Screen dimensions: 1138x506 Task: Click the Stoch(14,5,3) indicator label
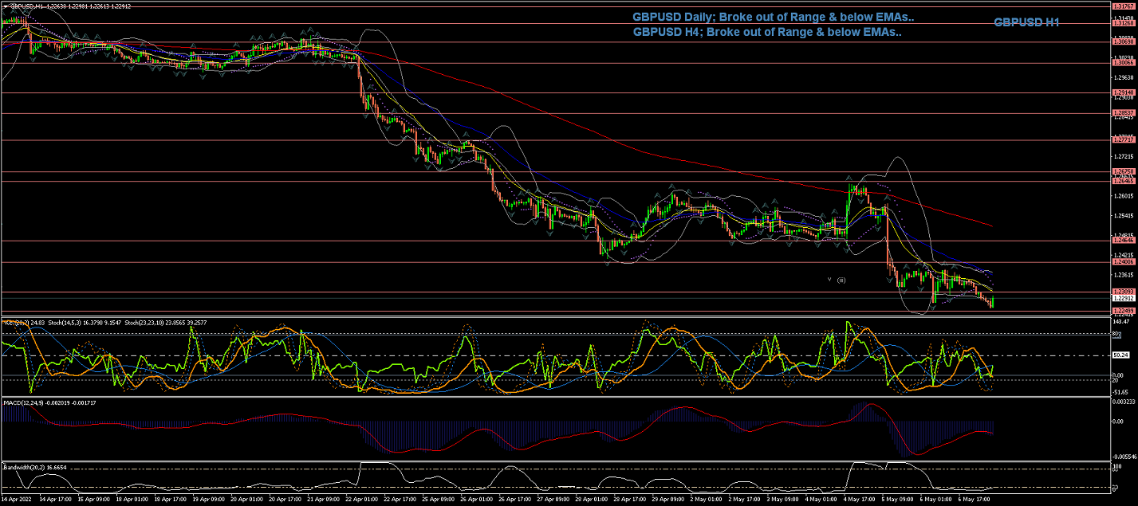[x=65, y=321]
